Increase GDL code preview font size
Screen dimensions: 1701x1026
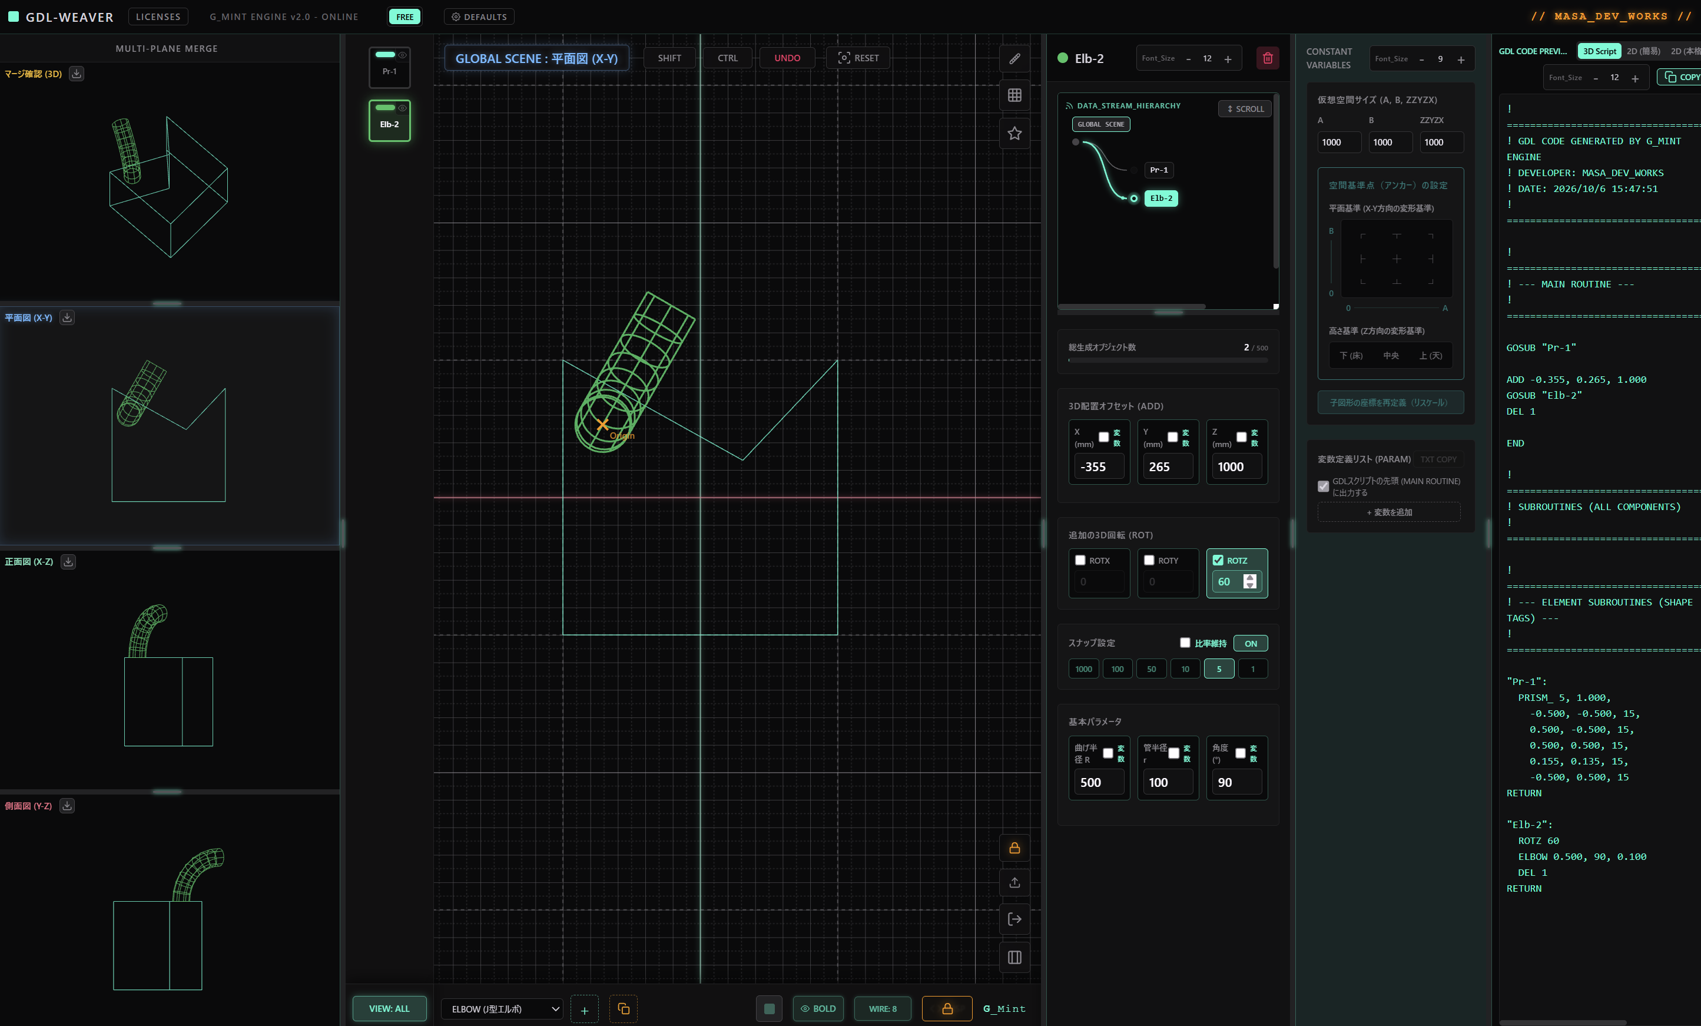1634,78
